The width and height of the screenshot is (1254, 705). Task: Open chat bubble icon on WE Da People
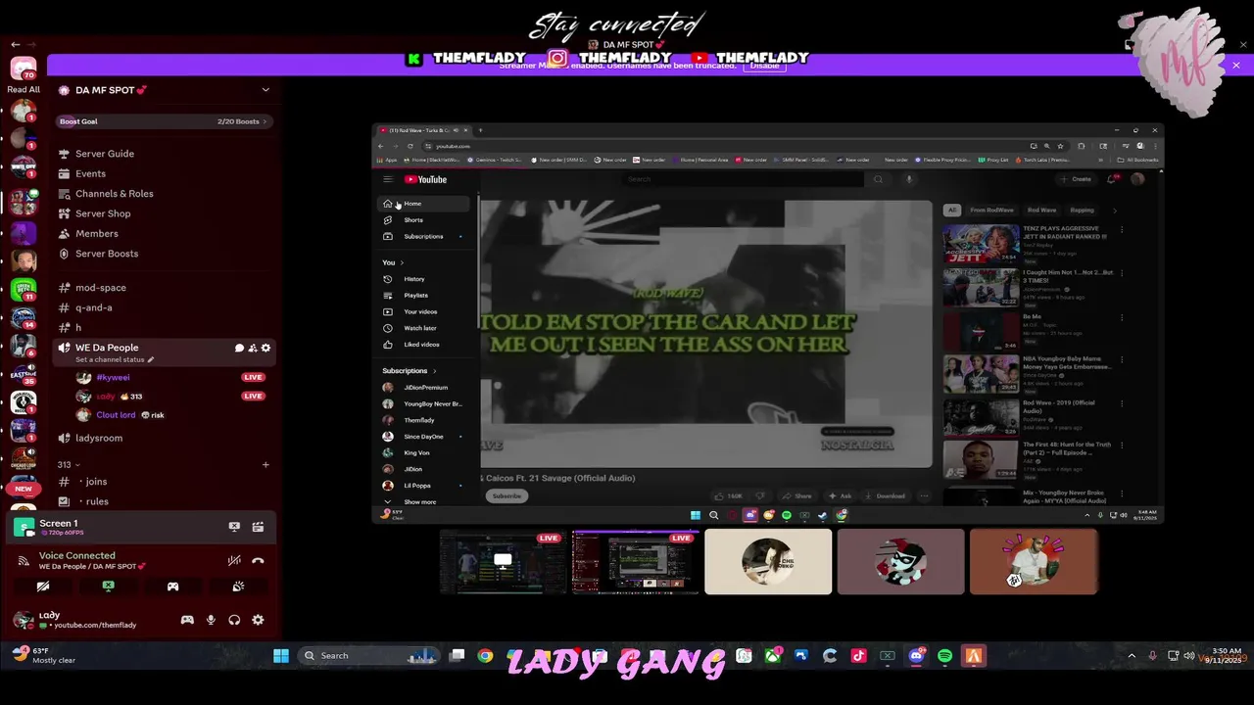click(x=239, y=349)
